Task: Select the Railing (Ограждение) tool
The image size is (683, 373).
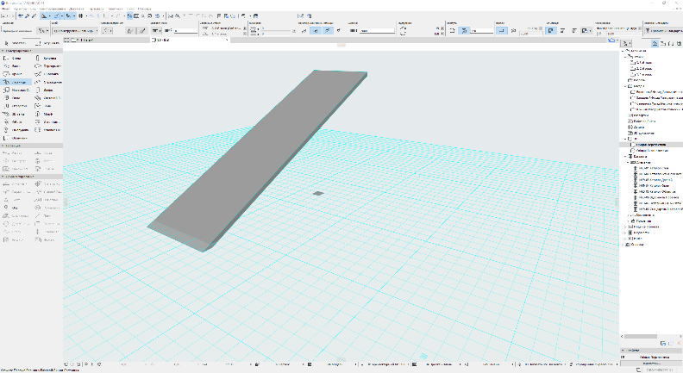Action: (48, 82)
